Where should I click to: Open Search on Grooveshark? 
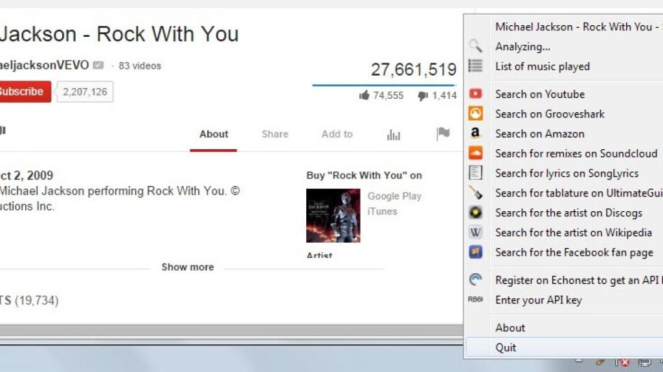pyautogui.click(x=549, y=114)
